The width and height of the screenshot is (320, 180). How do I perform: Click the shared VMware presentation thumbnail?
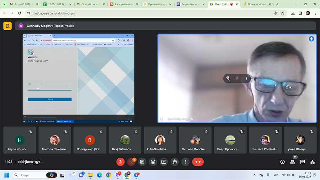click(78, 78)
